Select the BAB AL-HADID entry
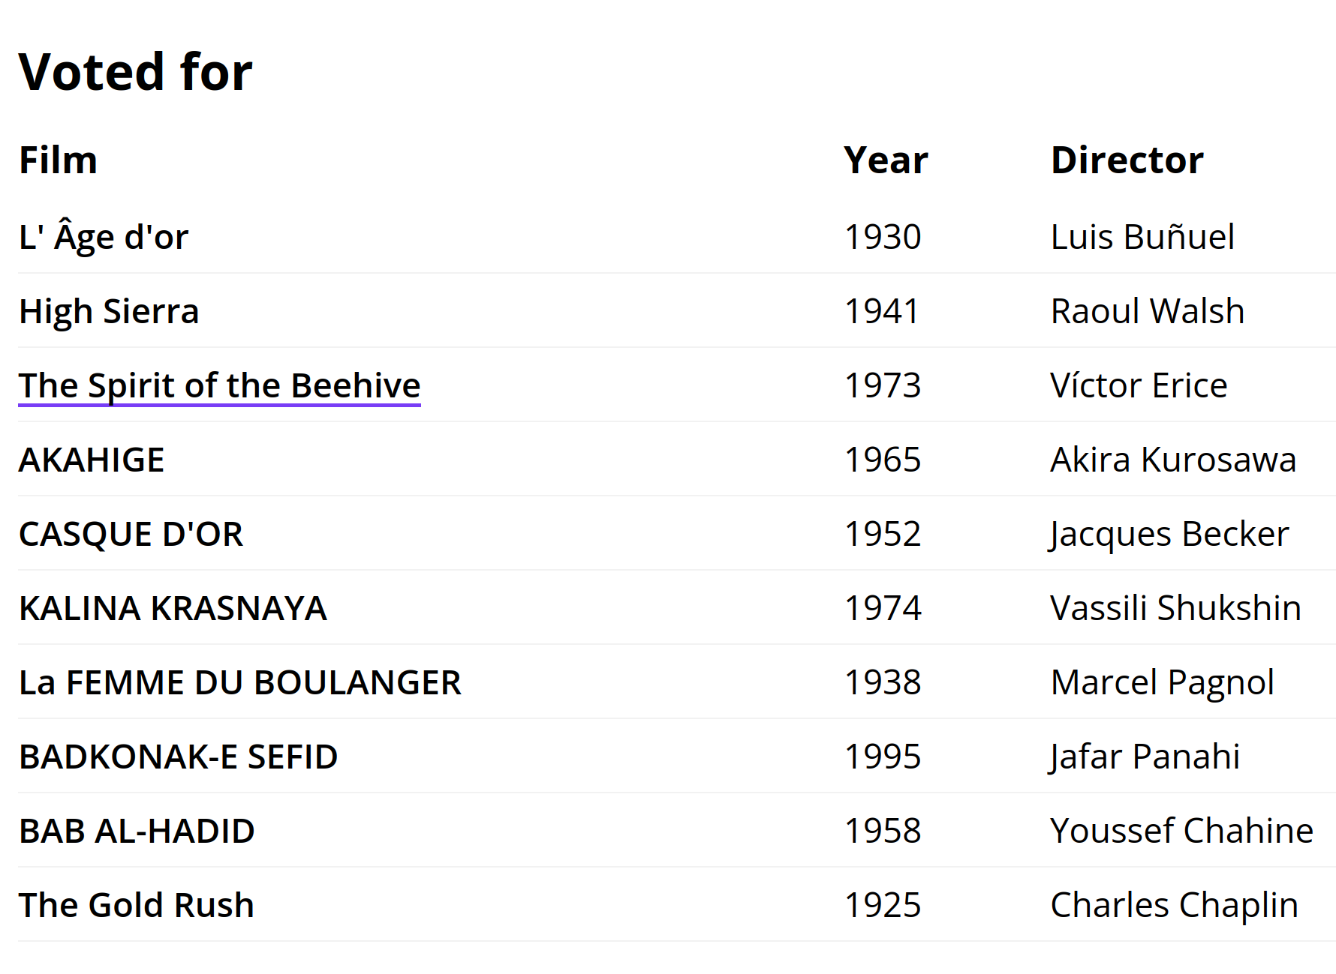 coord(137,831)
